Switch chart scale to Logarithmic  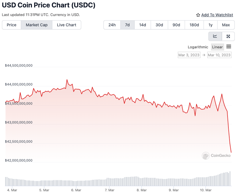[198, 47]
